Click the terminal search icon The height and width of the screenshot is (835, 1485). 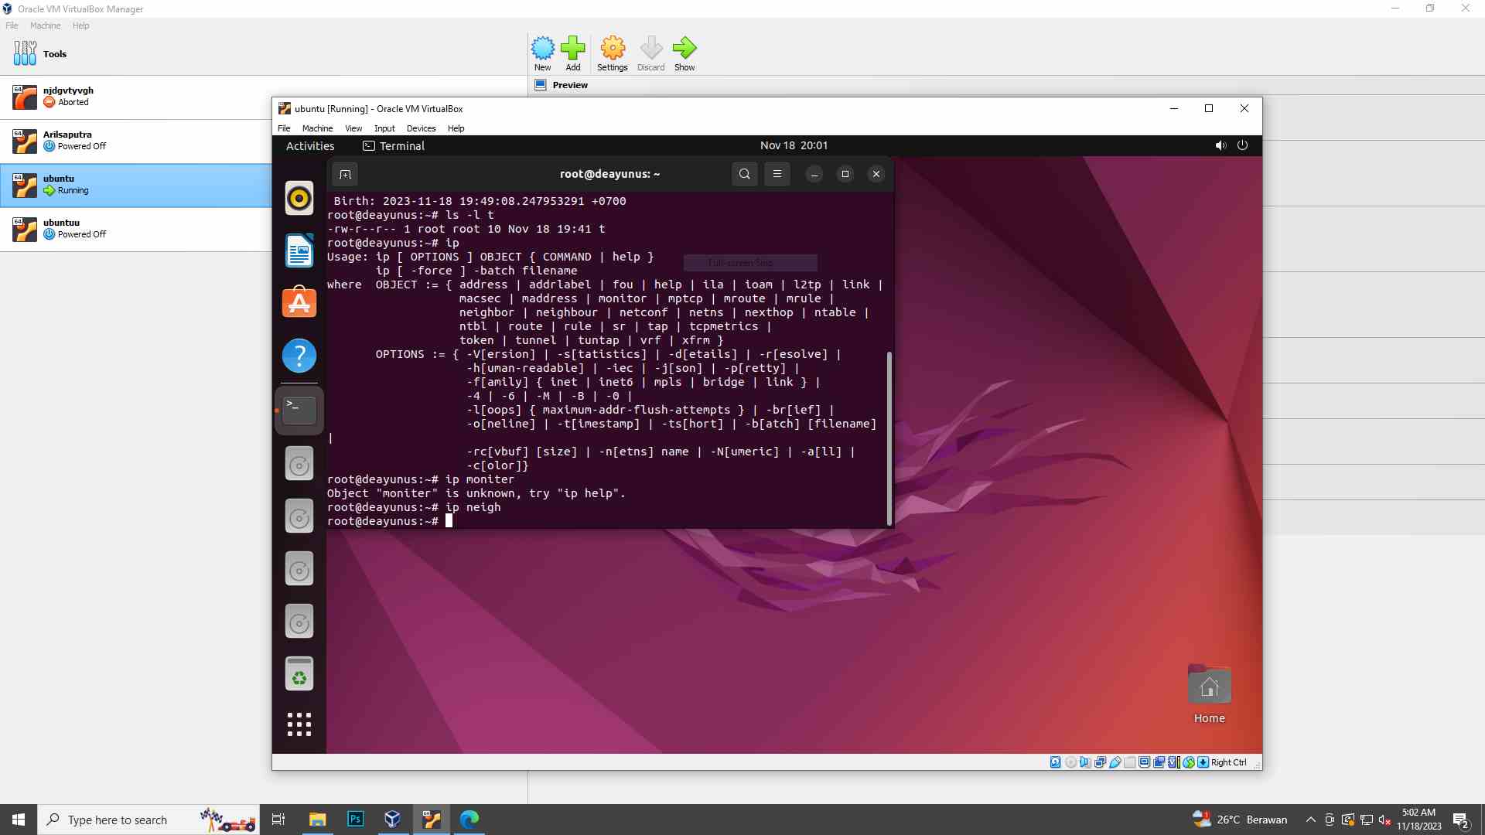(x=744, y=174)
